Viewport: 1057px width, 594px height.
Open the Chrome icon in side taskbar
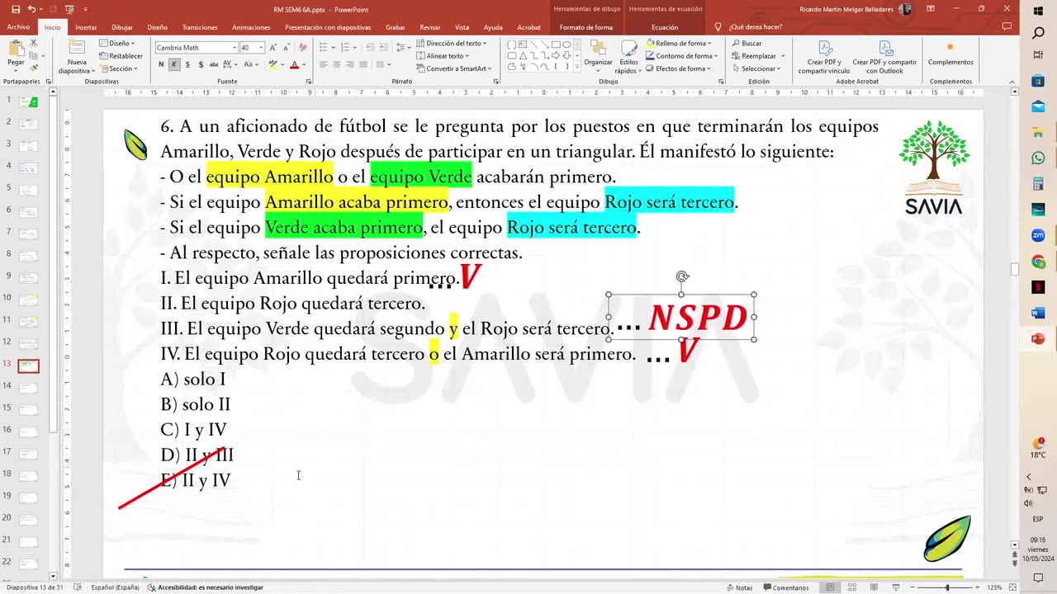[1038, 262]
